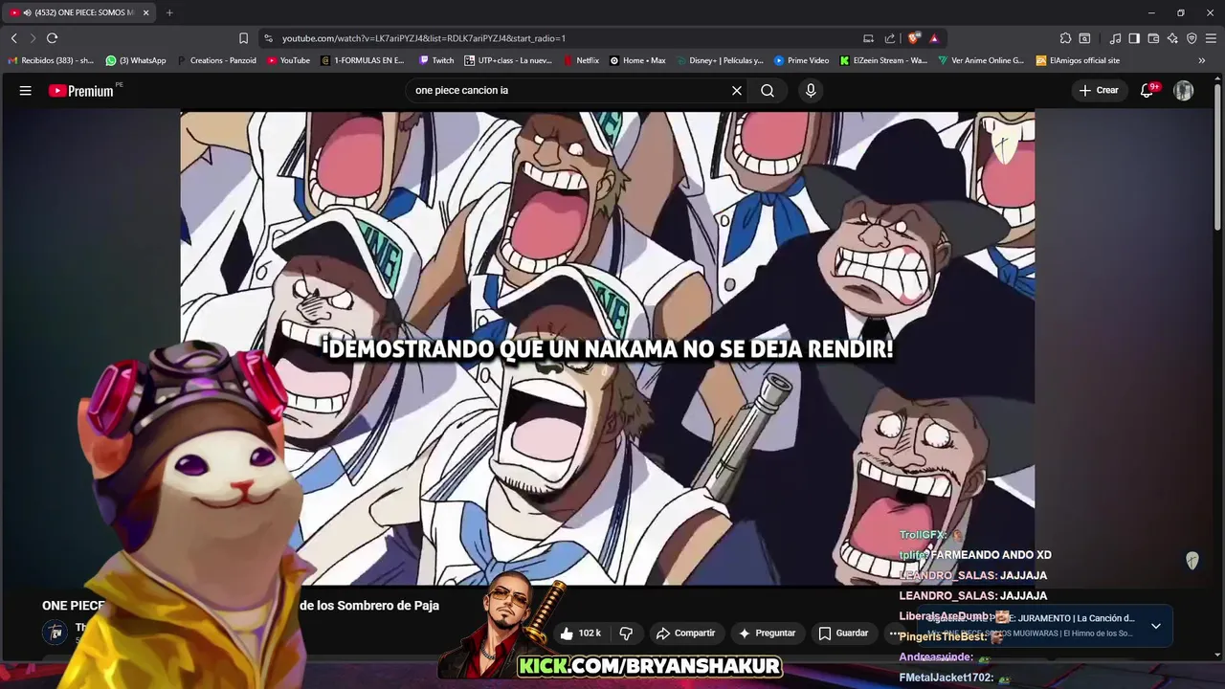The height and width of the screenshot is (689, 1225).
Task: Open tab search icon in toolbar
Action: pyautogui.click(x=1084, y=38)
